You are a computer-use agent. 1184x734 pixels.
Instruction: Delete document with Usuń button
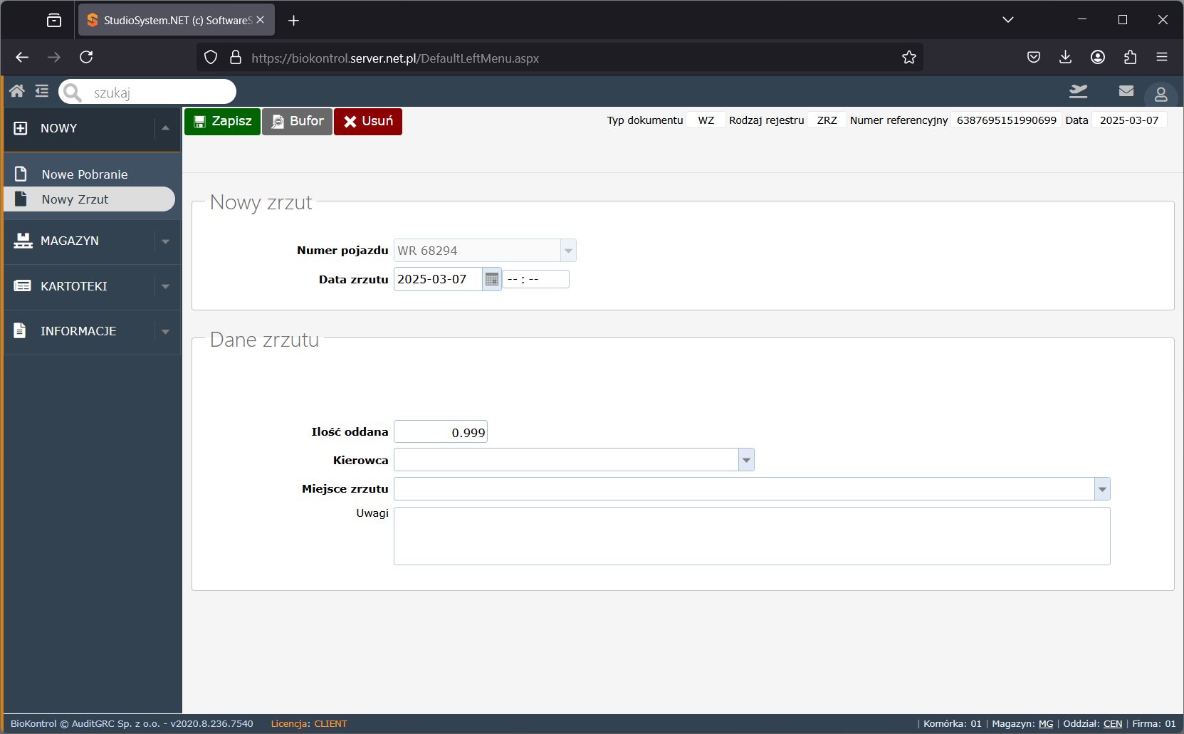368,122
